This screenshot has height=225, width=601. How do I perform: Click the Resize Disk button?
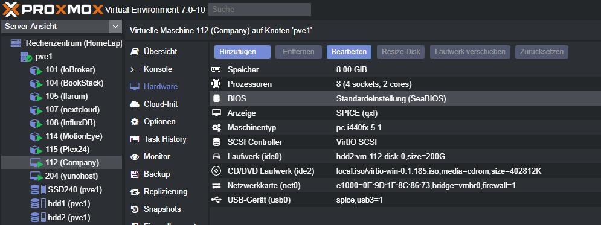pos(401,52)
